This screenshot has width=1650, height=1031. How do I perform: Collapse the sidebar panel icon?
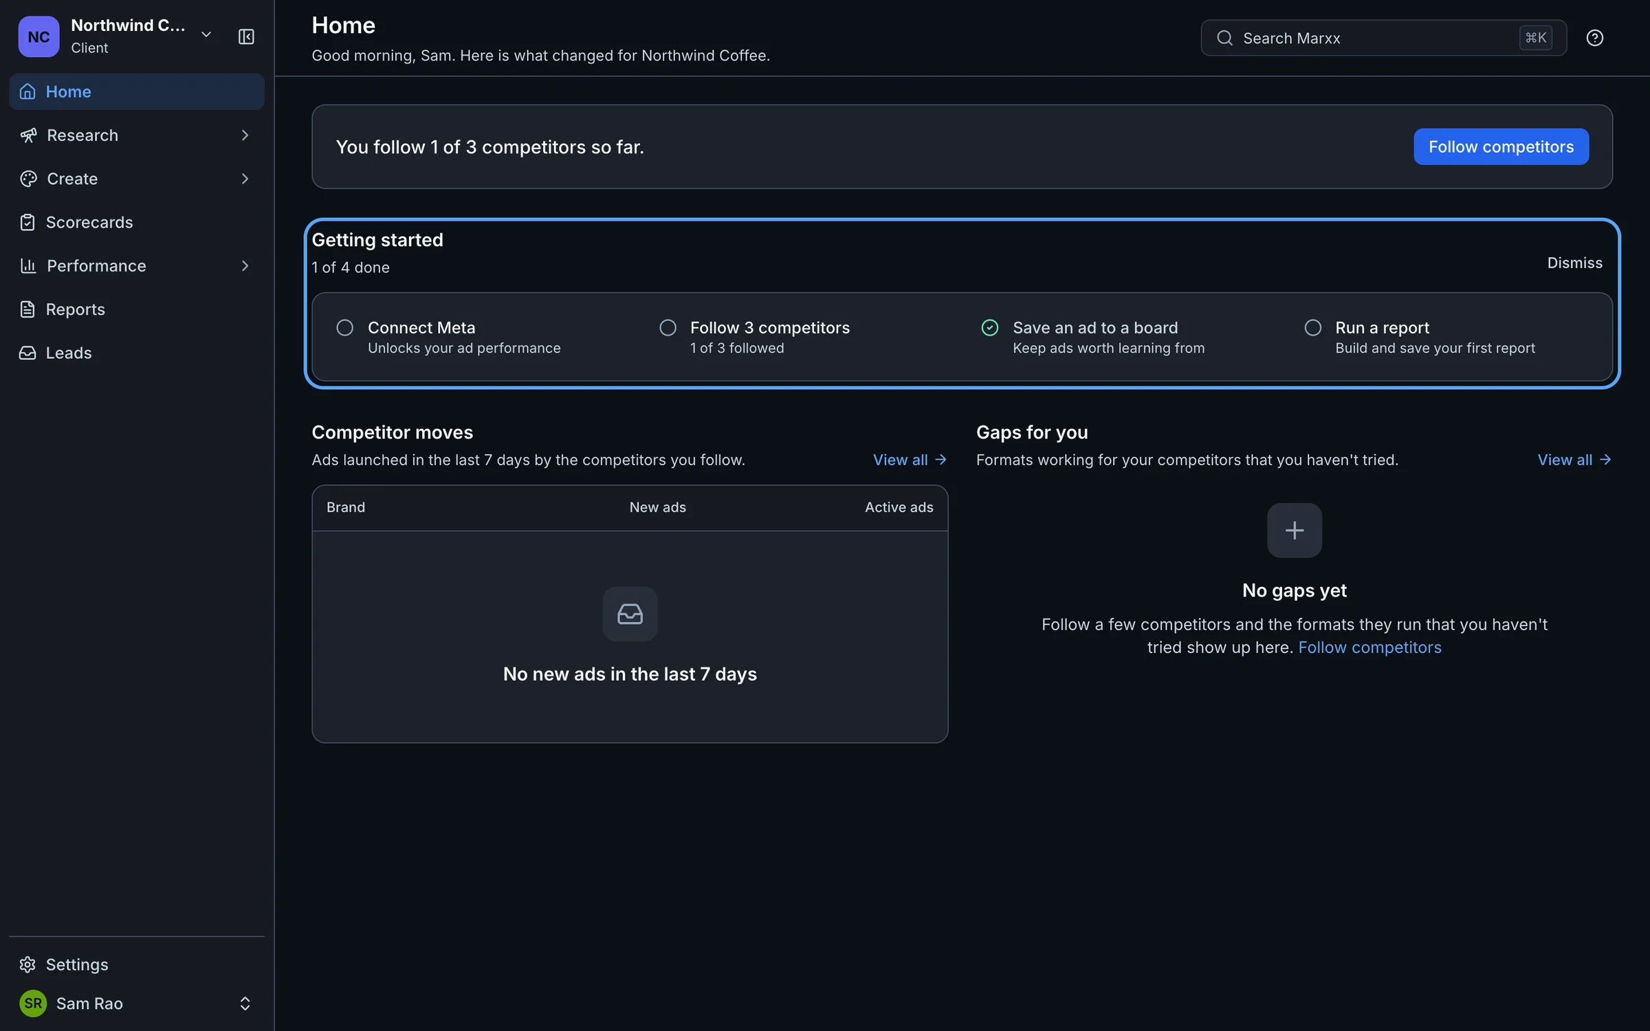[x=246, y=36]
